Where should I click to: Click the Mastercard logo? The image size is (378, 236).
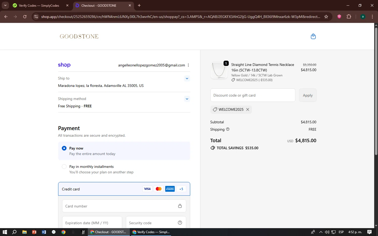point(159,189)
